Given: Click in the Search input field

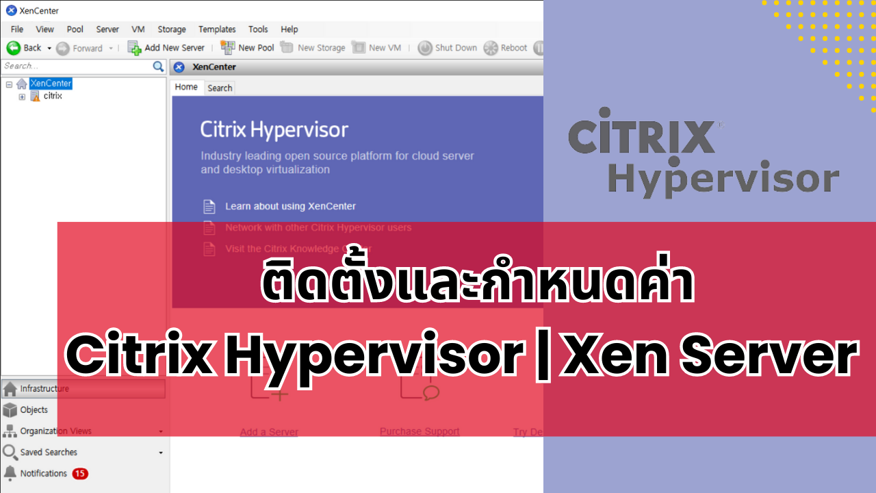Looking at the screenshot, I should pos(76,66).
